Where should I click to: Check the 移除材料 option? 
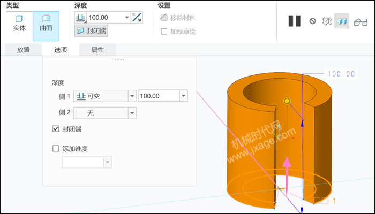tap(177, 18)
